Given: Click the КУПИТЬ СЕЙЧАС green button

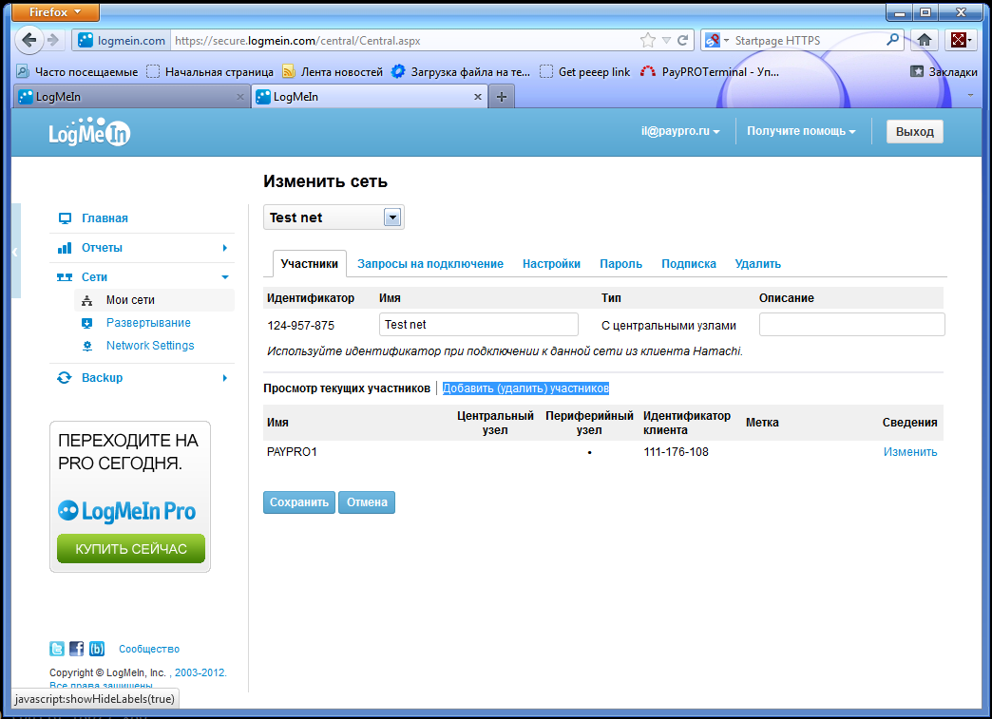Looking at the screenshot, I should (131, 549).
